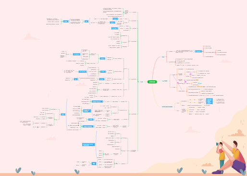247x176 pixels.
Task: Click the small gray node left of the root
Action: [x=141, y=82]
